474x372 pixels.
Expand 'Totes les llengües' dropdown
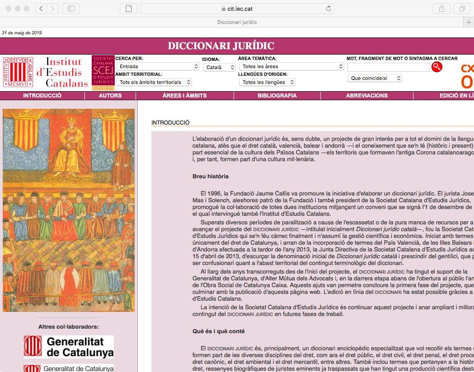point(267,82)
